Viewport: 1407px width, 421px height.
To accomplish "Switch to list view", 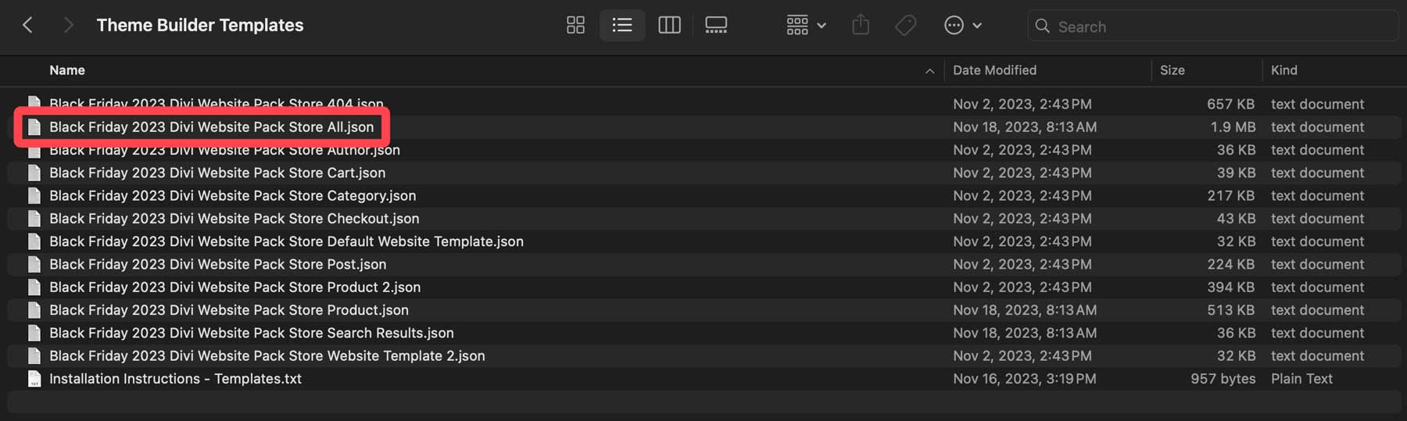I will pos(622,26).
